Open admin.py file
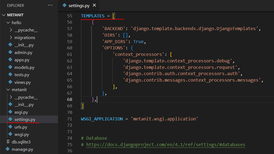This screenshot has height=154, width=274. pyautogui.click(x=23, y=52)
